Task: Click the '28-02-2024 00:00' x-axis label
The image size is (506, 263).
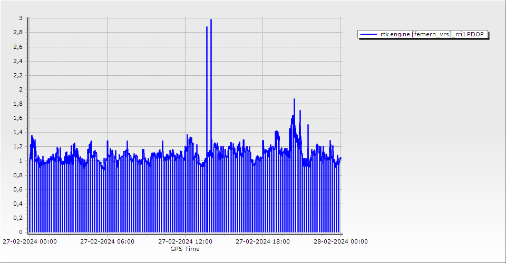Action: pos(340,242)
